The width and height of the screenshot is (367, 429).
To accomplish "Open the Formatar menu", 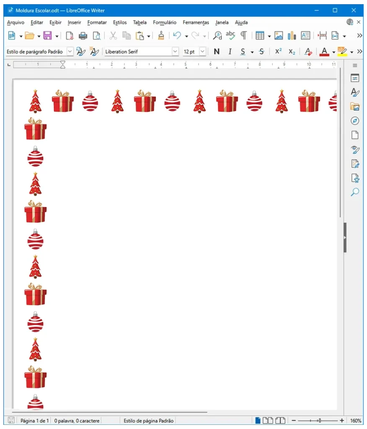I will click(x=97, y=23).
